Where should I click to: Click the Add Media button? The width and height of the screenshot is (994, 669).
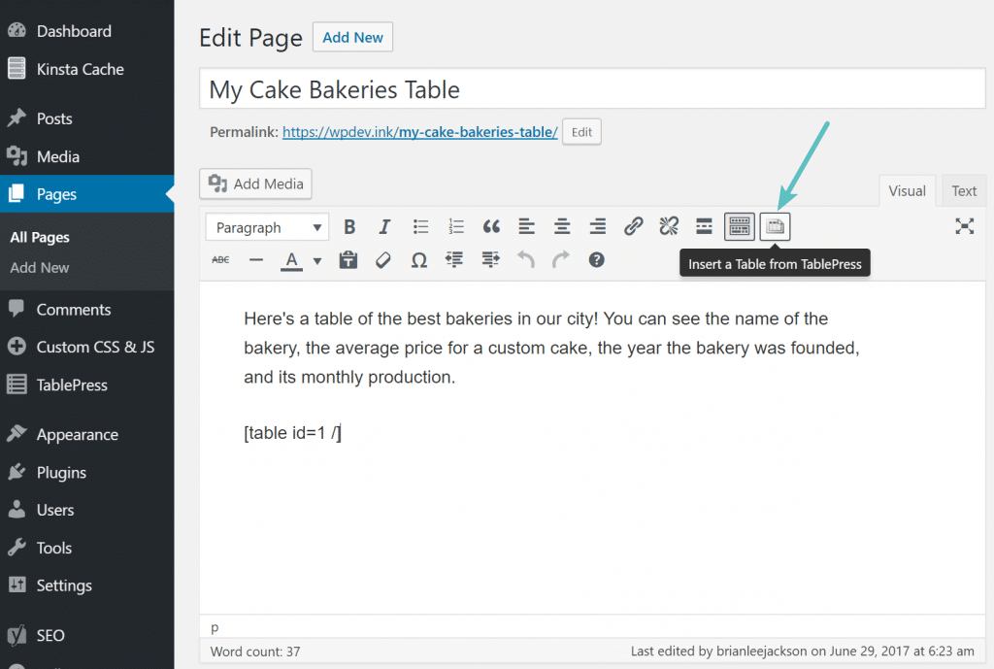[256, 184]
